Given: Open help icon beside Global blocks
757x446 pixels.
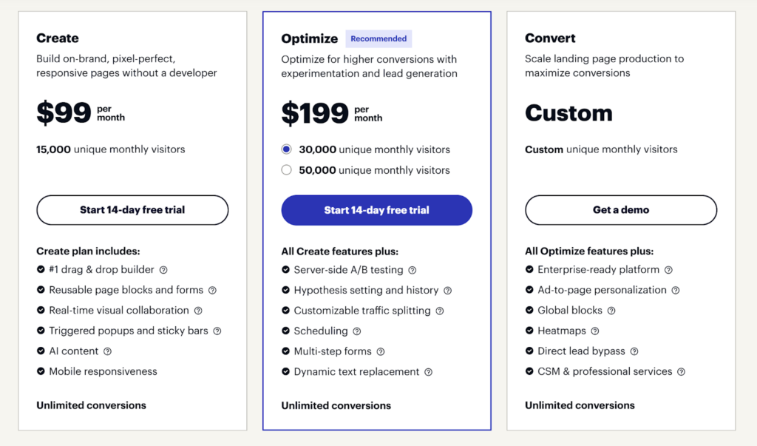Looking at the screenshot, I should click(x=611, y=311).
